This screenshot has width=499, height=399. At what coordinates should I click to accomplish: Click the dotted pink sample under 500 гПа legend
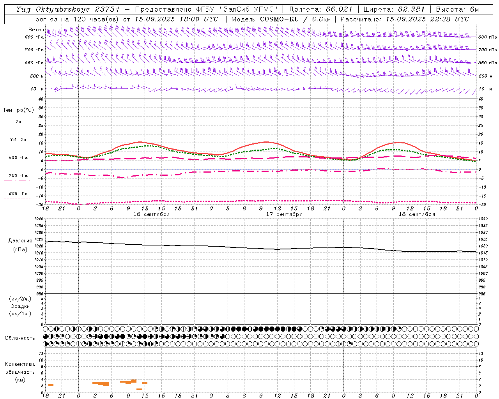[18, 198]
